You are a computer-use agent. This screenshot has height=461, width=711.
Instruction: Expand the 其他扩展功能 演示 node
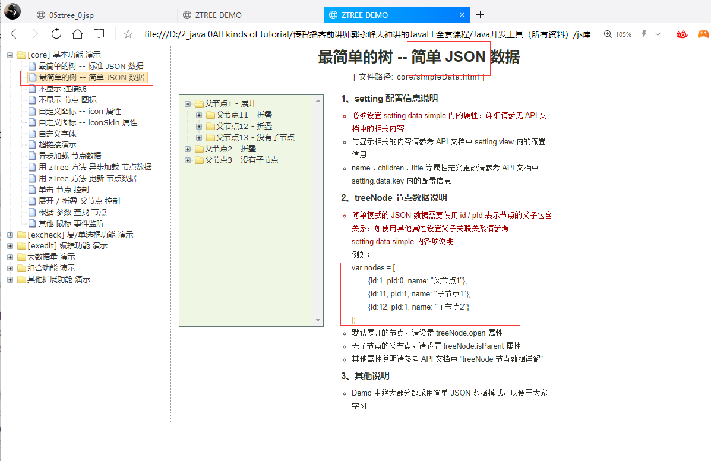coord(10,280)
